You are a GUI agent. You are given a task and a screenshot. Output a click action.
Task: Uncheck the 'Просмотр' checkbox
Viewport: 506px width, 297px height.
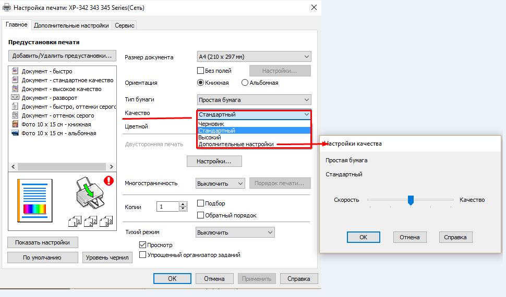click(x=142, y=245)
